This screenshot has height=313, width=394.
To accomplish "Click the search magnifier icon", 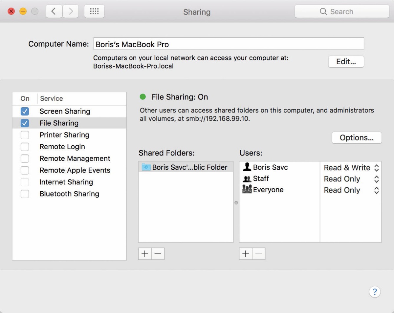I will [x=323, y=11].
